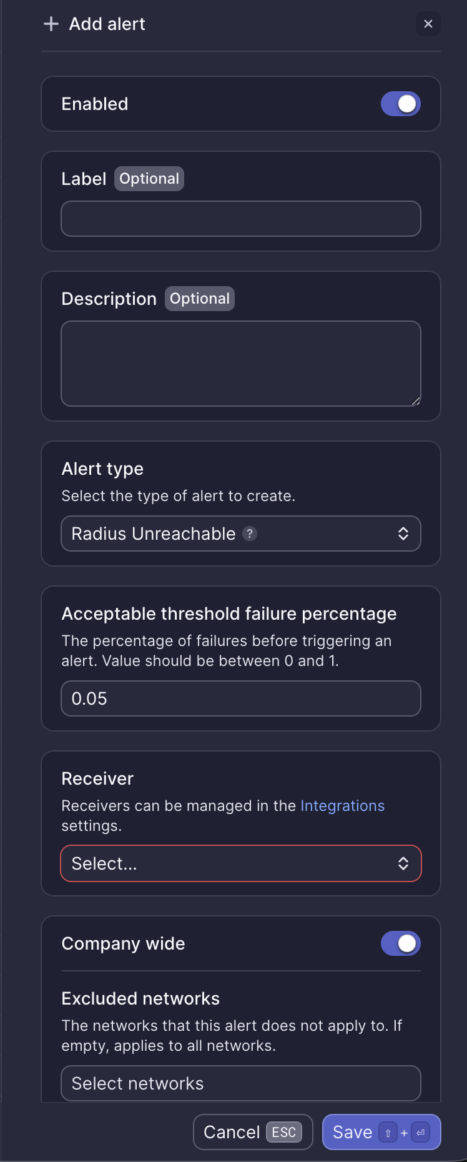Click the enter key icon in Save
Image resolution: width=467 pixels, height=1162 pixels.
click(x=421, y=1133)
